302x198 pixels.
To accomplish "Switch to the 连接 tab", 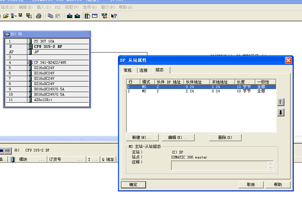I will [x=145, y=70].
